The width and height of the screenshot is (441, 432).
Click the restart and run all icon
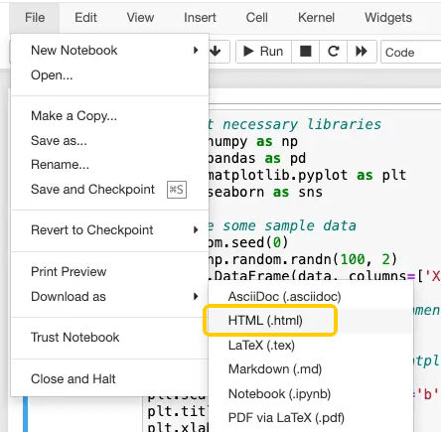(x=362, y=52)
